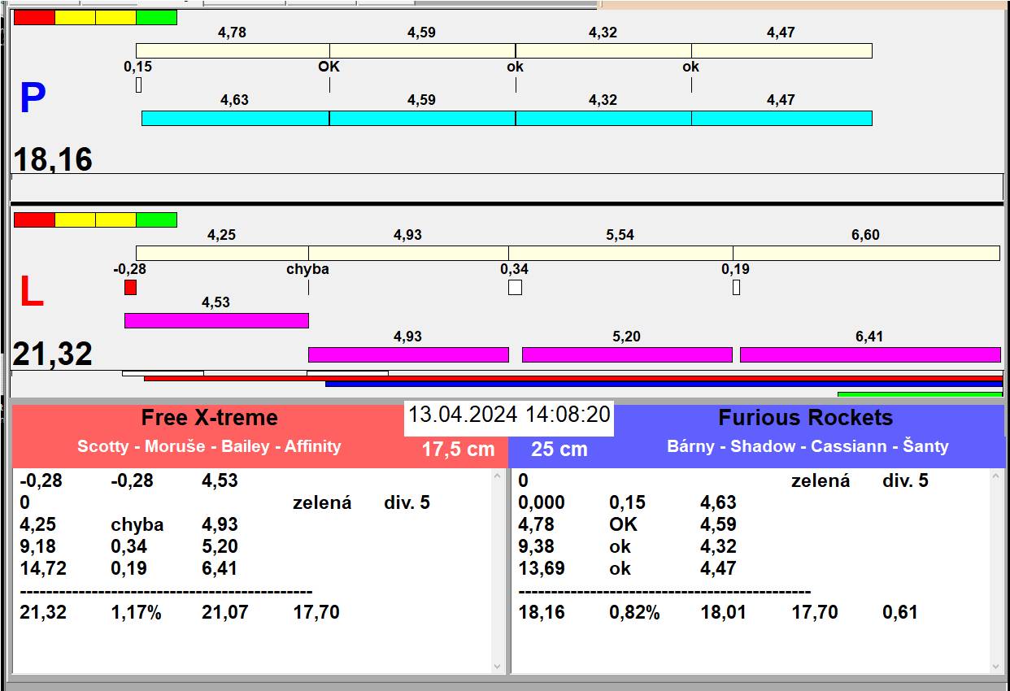This screenshot has width=1010, height=691.
Task: Click the 9,38 row value in Furious Rockets list
Action: click(536, 546)
